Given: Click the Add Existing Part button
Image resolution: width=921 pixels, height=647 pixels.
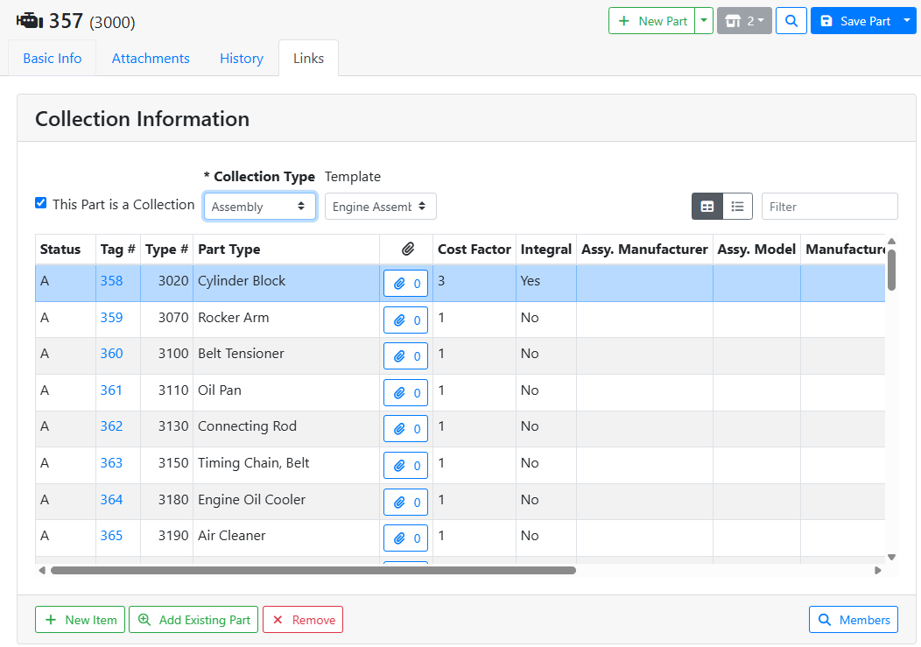Looking at the screenshot, I should pyautogui.click(x=193, y=620).
